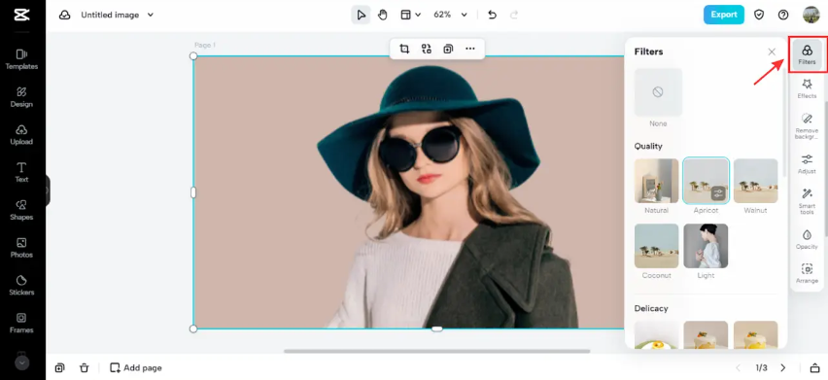Open the Upload panel
Screen dimensions: 828x380
point(21,134)
